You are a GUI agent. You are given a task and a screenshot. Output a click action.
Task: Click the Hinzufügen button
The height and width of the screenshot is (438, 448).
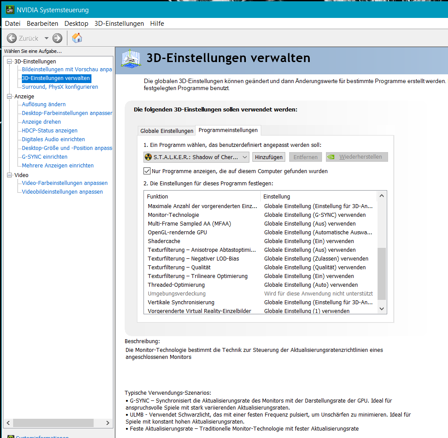[269, 157]
